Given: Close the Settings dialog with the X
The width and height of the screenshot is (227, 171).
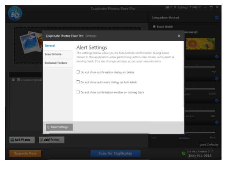Looking at the screenshot, I should 179,36.
